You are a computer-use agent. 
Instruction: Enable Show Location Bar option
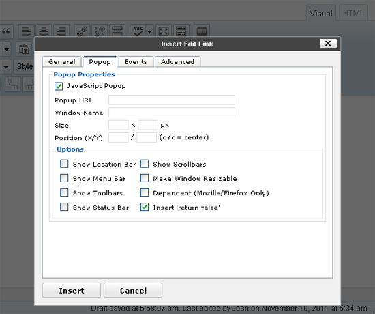coord(64,164)
